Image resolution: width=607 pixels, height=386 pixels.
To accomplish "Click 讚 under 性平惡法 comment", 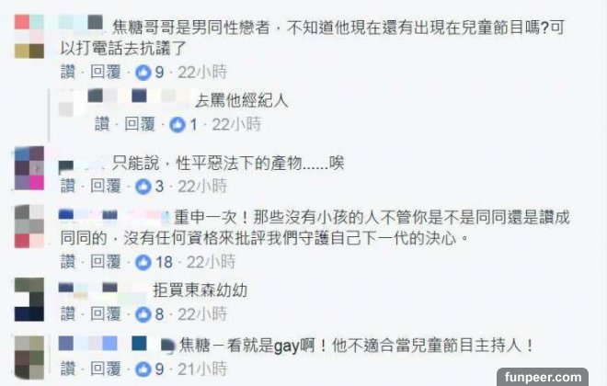I will [x=68, y=186].
